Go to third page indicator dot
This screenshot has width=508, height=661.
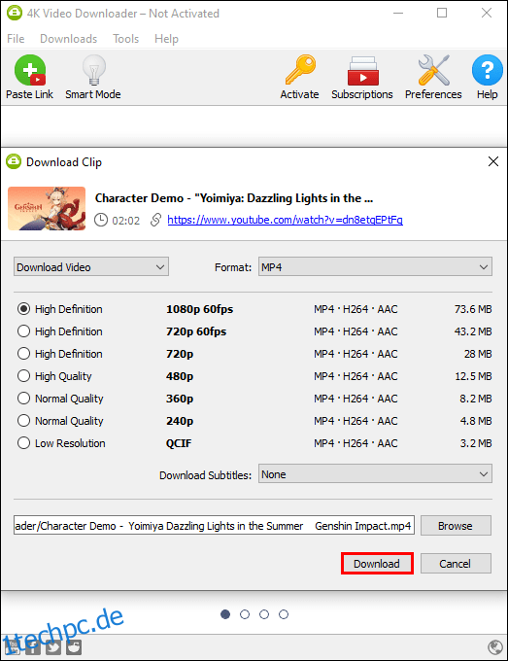point(264,614)
